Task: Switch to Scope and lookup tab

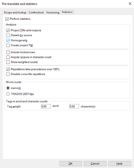Action: [15, 12]
